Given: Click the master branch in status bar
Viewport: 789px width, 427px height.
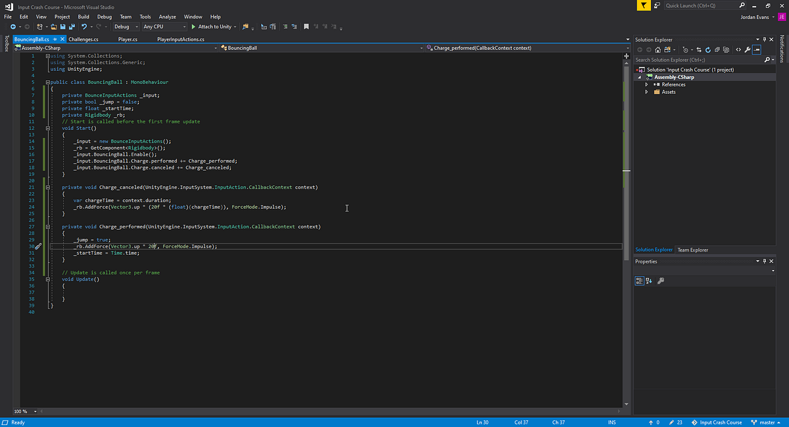Looking at the screenshot, I should (767, 422).
